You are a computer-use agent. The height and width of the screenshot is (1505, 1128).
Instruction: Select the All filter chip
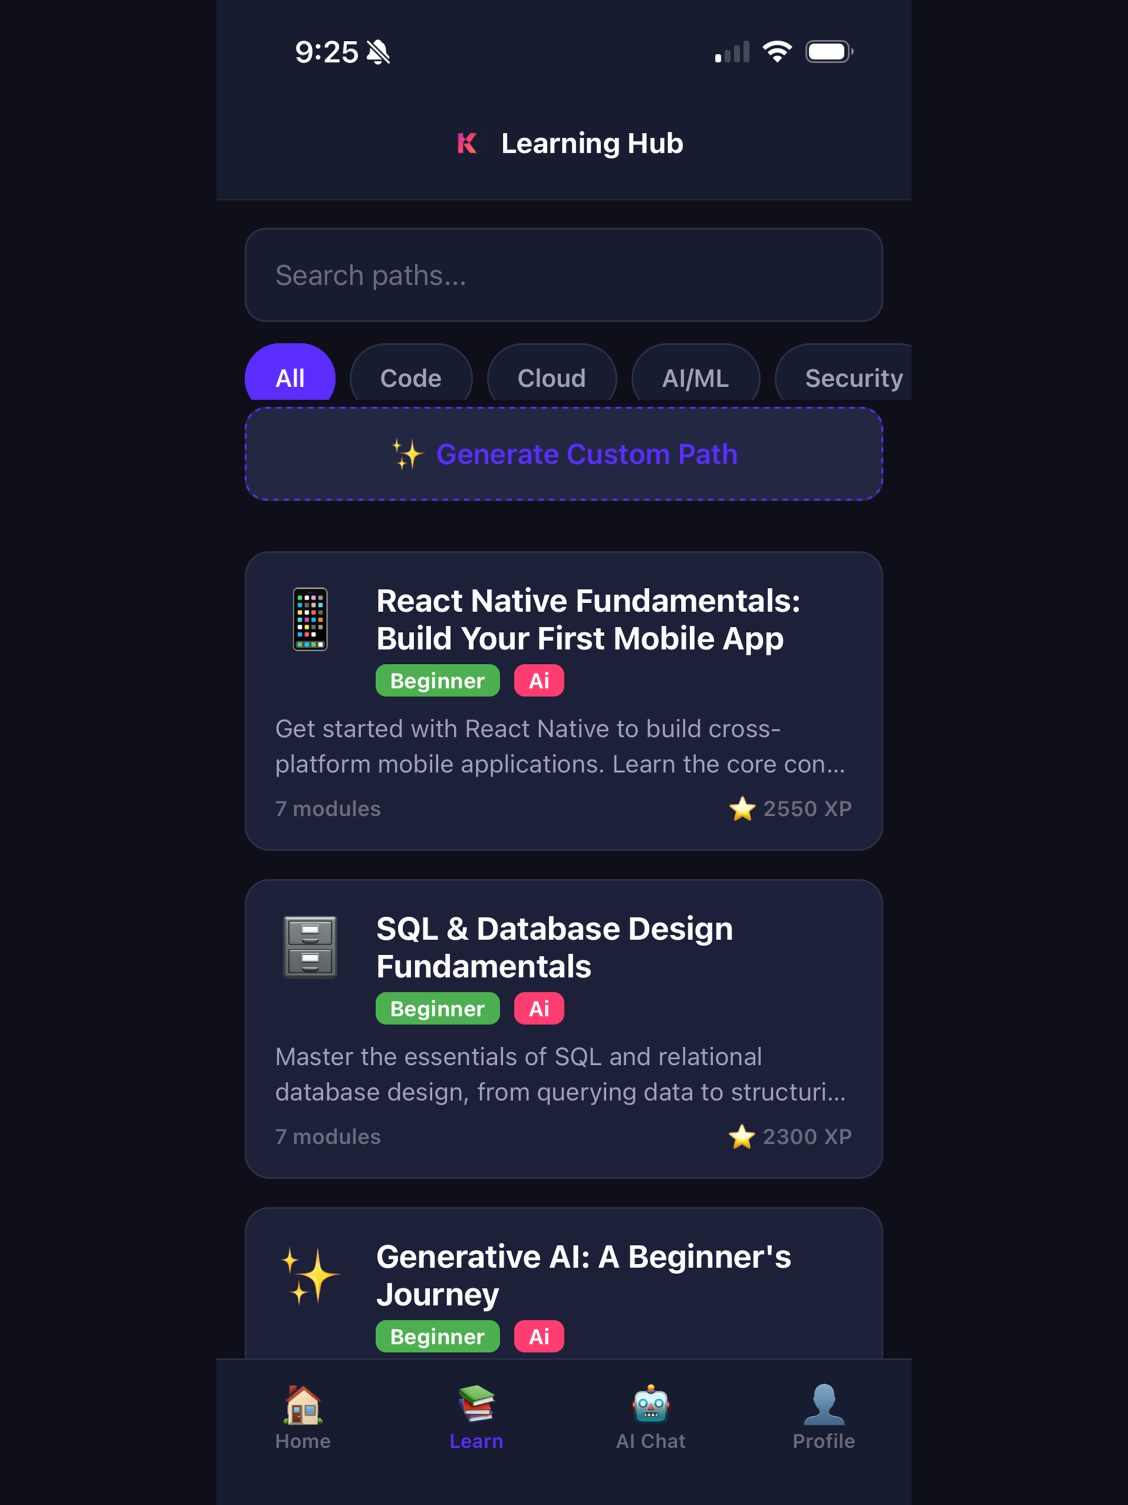[290, 373]
